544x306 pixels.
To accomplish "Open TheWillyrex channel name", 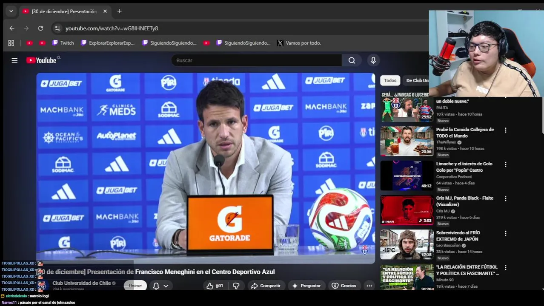I will pos(446,142).
